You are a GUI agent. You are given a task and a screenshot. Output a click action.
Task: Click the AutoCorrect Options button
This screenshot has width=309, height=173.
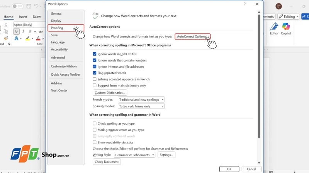[x=192, y=37]
